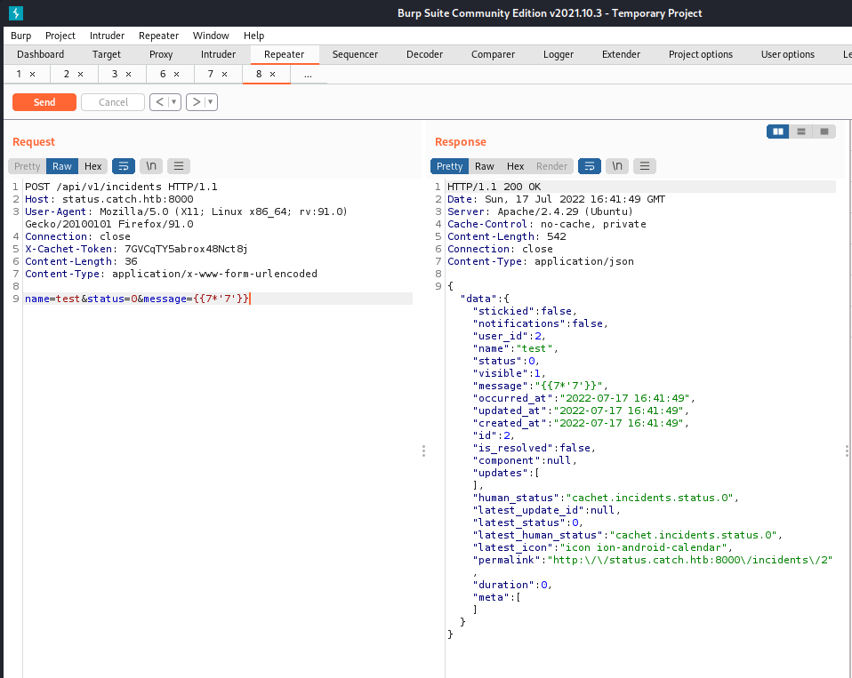Image resolution: width=852 pixels, height=678 pixels.
Task: Open the Intruder menu
Action: 107,36
